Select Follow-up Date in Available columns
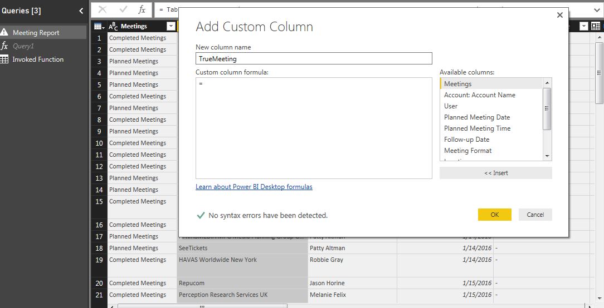Viewport: 604px width, 308px height. 491,140
